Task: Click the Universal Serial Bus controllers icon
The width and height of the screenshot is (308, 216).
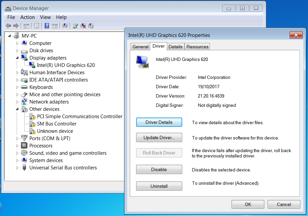Action: pos(24,167)
